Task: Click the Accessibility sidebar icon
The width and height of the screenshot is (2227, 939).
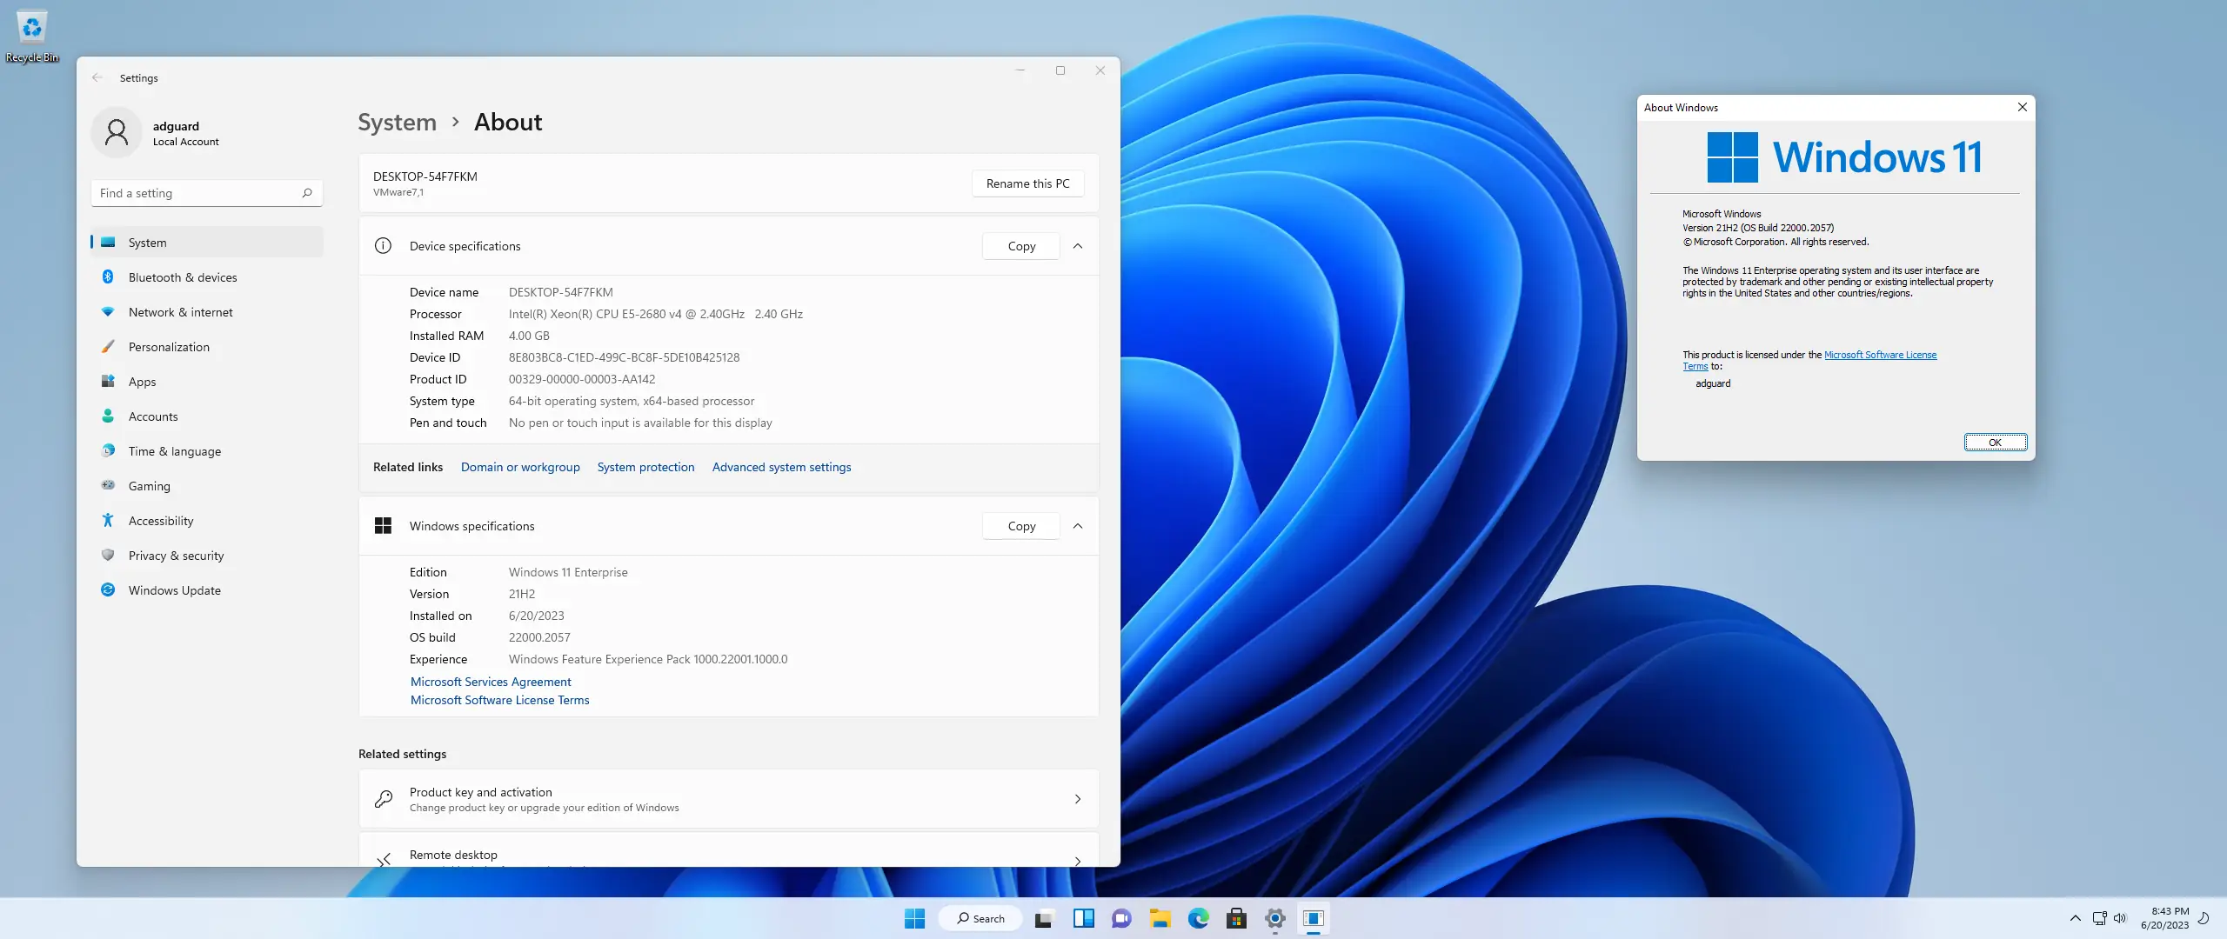Action: click(x=108, y=521)
